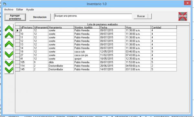Select the IdPrestamo cell 13
Screen dimensions: 194x117
pos(27,45)
